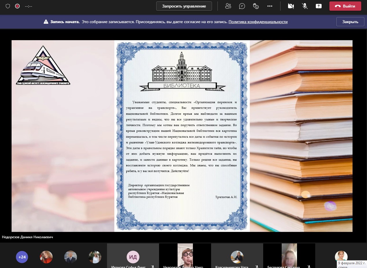Open the Политика конфиденциальности link
This screenshot has height=268, width=367.
point(258,22)
